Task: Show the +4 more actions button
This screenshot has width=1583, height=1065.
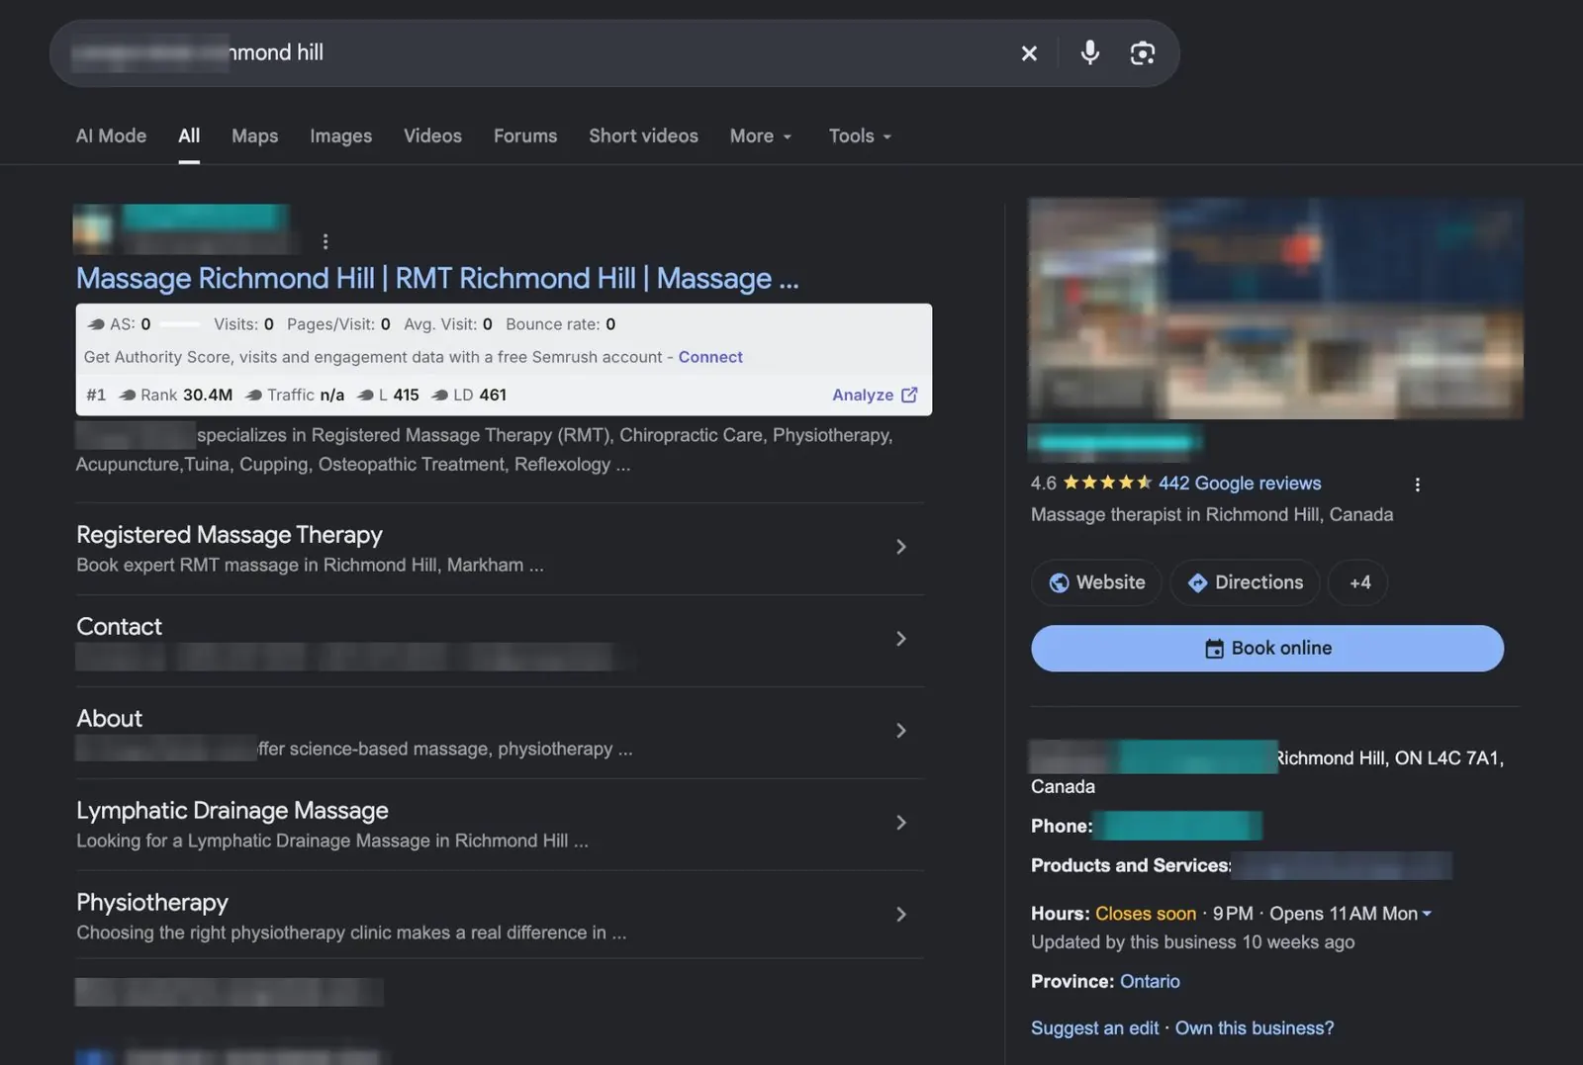Action: pos(1358,583)
